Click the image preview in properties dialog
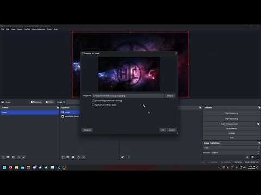Image resolution: width=261 pixels, height=195 pixels. coord(129,74)
